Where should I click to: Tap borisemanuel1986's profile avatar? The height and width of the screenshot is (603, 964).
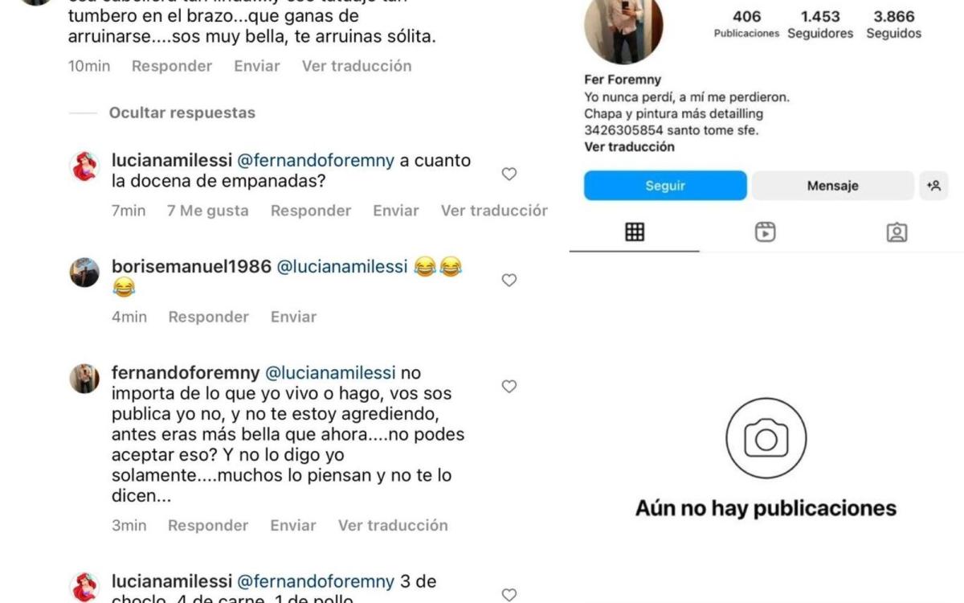(x=84, y=273)
